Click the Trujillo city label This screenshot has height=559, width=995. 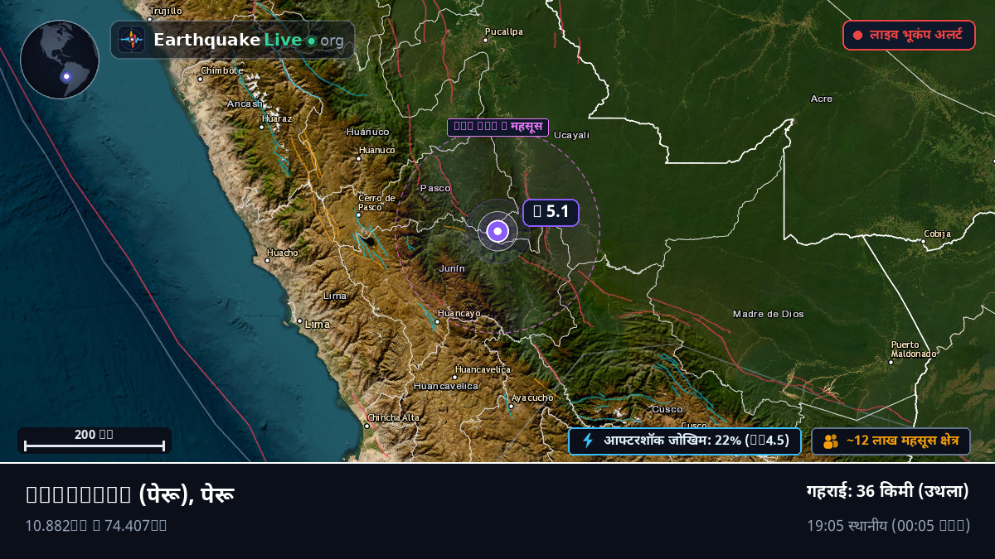(165, 11)
